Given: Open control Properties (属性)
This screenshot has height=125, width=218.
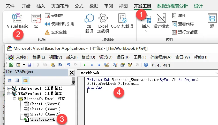Looking at the screenshot, I should tap(179, 16).
